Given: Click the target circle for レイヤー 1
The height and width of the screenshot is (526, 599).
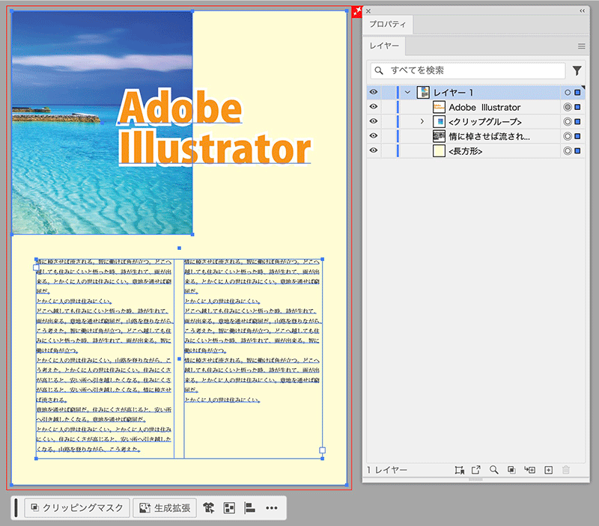Looking at the screenshot, I should tap(568, 92).
